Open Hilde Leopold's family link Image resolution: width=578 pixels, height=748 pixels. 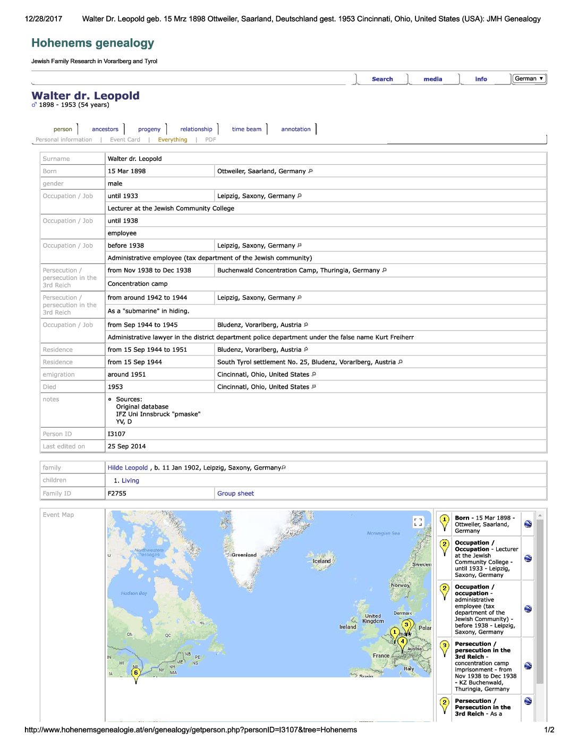127,467
